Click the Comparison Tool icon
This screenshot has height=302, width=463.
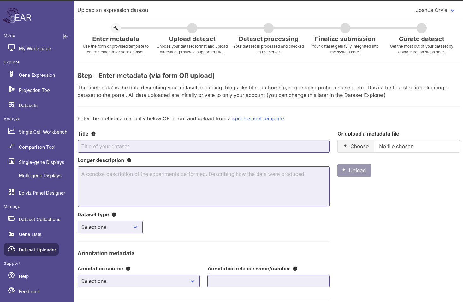click(x=11, y=146)
